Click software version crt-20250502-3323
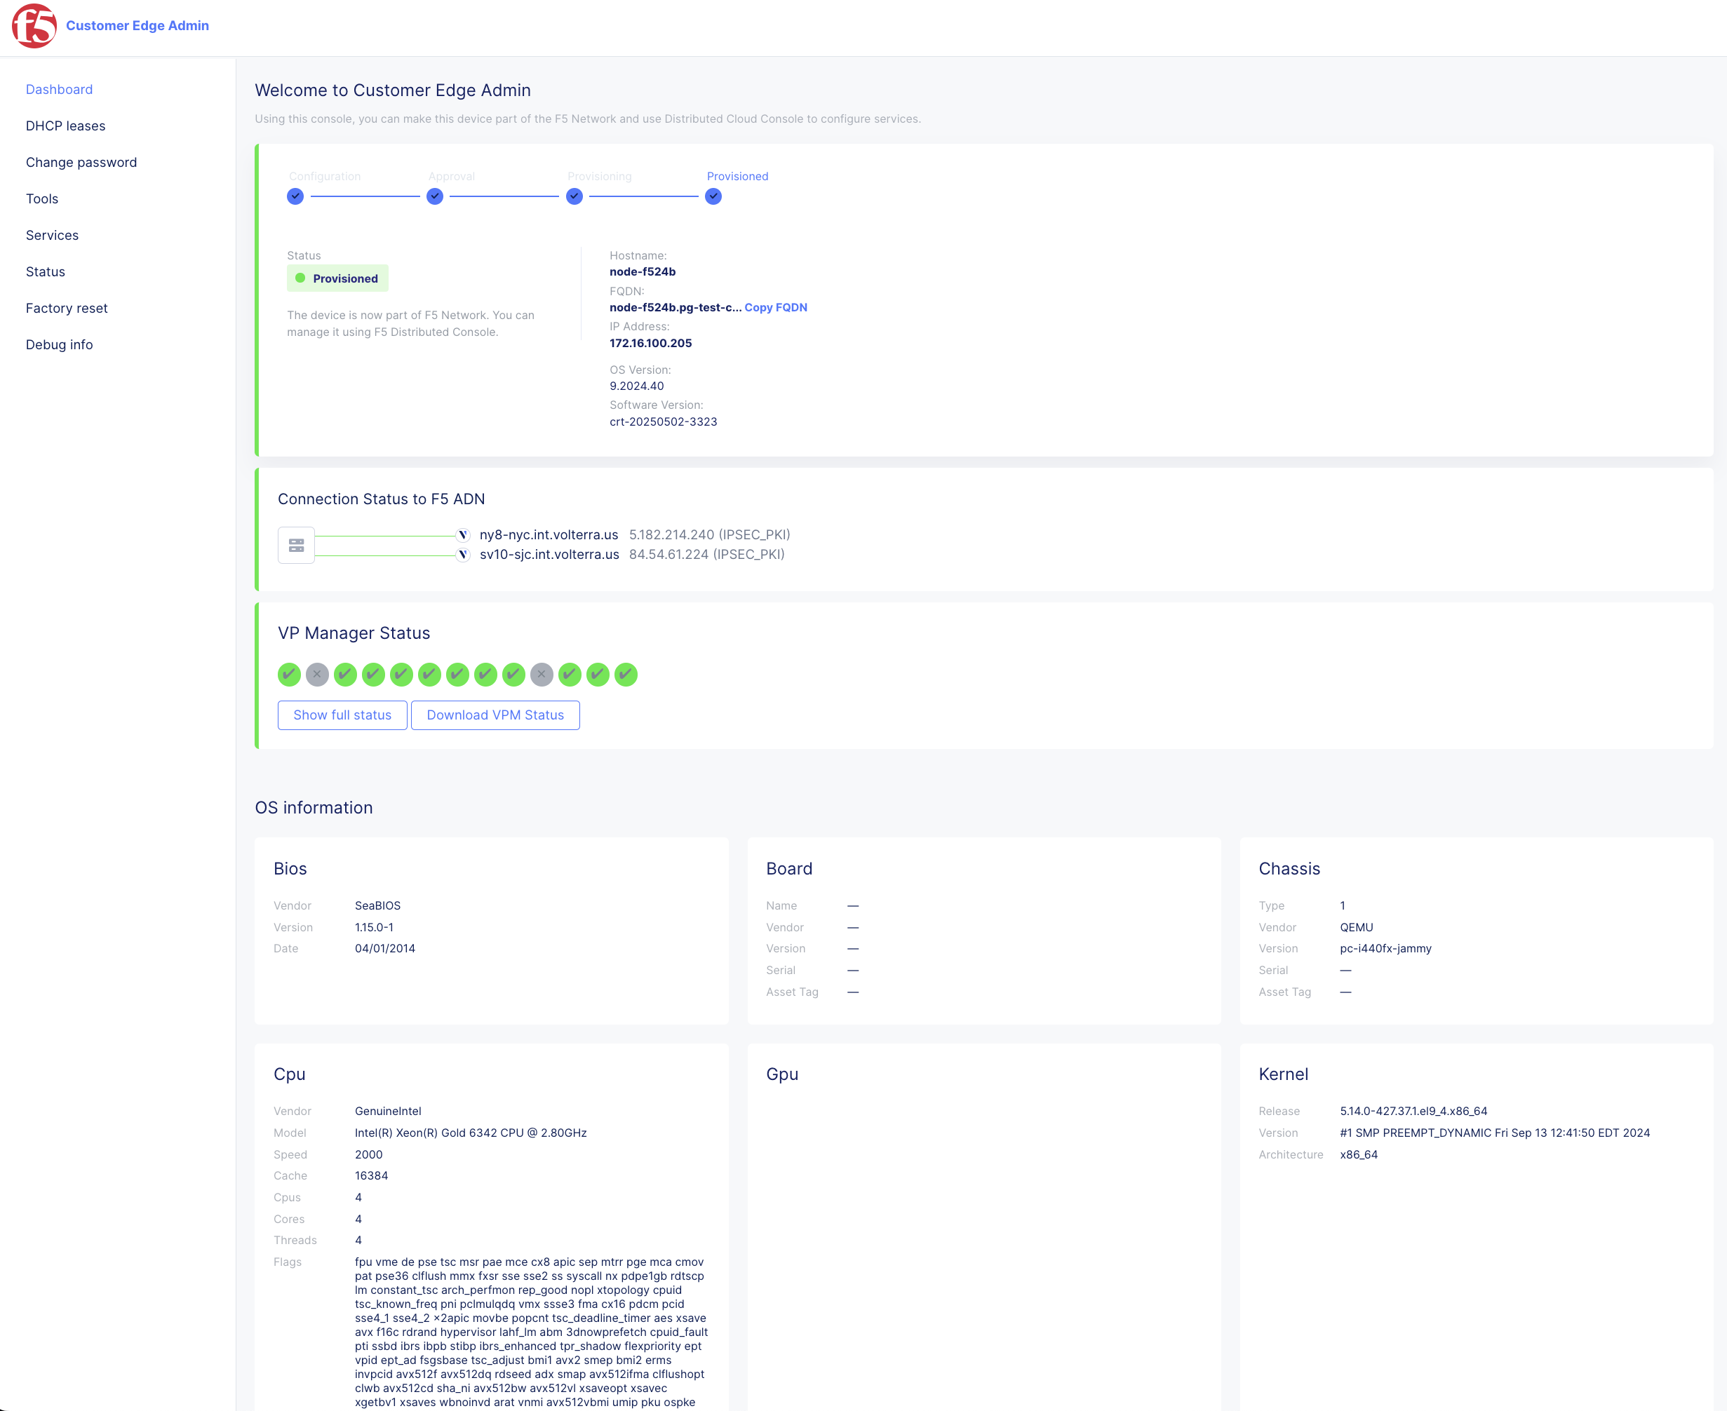 pyautogui.click(x=664, y=423)
